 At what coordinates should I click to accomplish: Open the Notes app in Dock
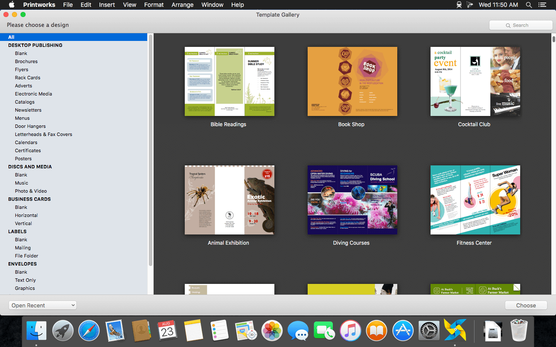click(x=193, y=330)
